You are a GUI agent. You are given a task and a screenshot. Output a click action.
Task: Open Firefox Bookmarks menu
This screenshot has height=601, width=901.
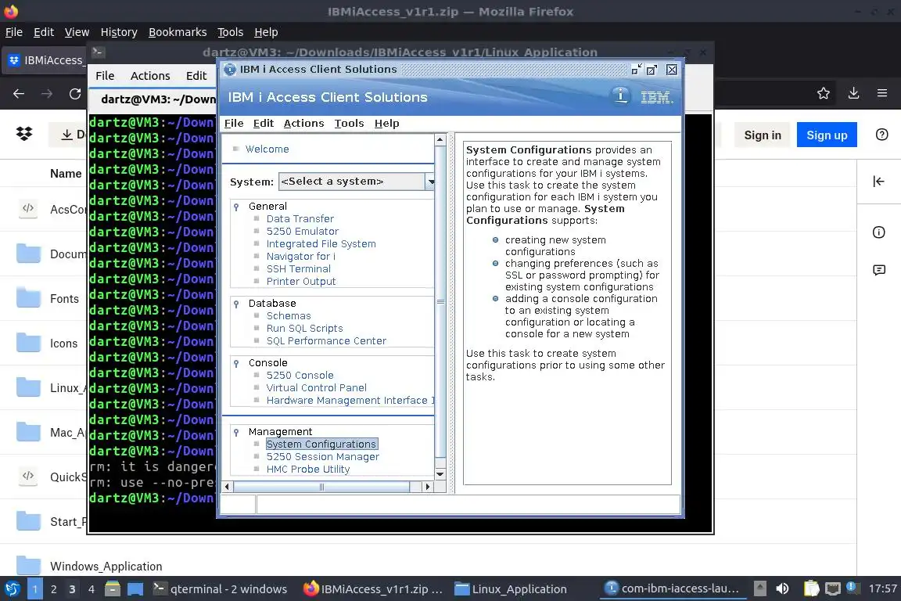coord(178,32)
